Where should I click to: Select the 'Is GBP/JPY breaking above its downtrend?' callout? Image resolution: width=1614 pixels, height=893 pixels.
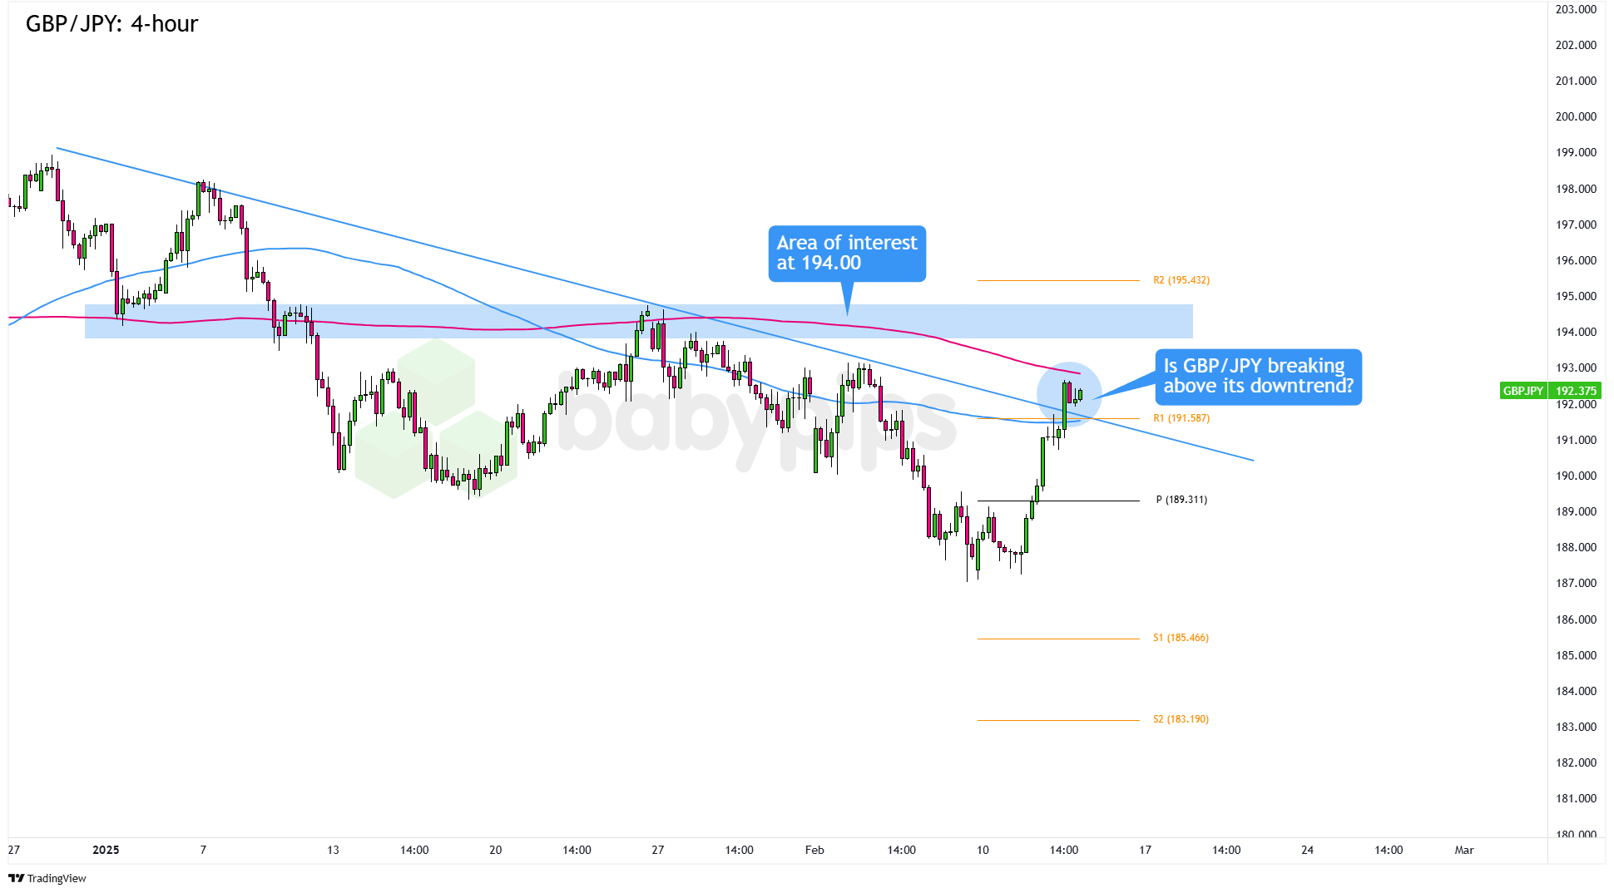coord(1258,377)
